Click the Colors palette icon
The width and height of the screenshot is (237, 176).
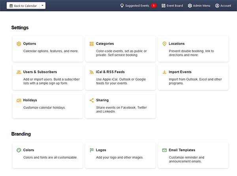coord(19,150)
